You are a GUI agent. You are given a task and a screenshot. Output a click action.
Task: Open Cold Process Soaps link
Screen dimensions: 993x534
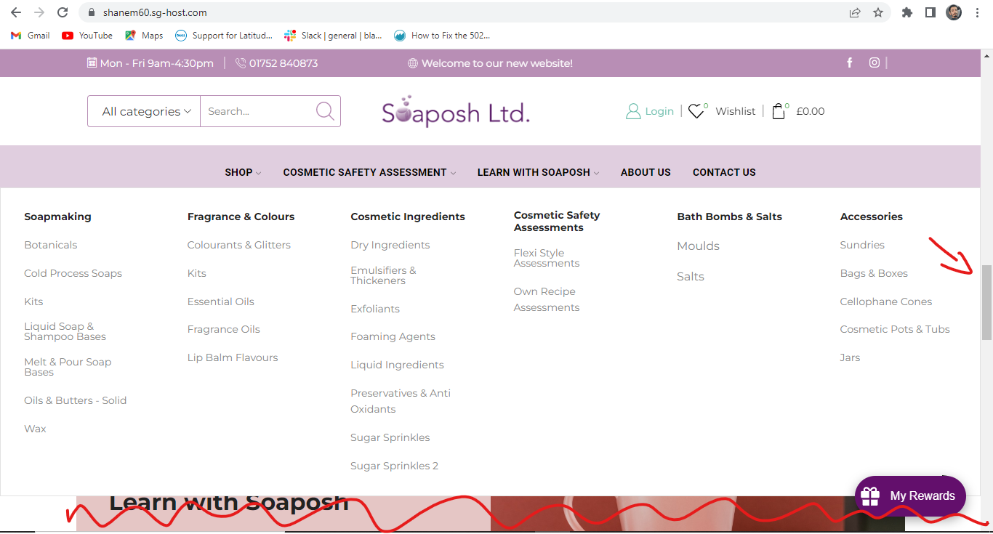click(x=73, y=273)
